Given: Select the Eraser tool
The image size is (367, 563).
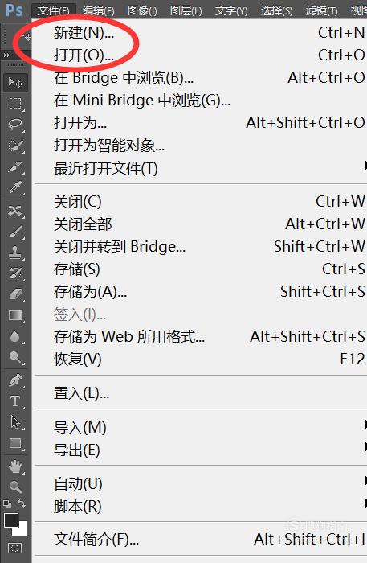Looking at the screenshot, I should [x=15, y=294].
